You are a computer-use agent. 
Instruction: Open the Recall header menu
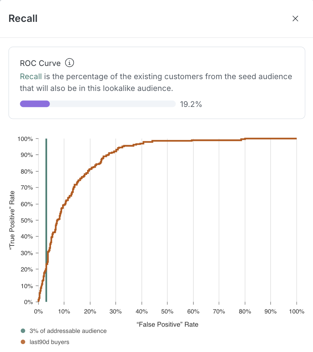23,18
